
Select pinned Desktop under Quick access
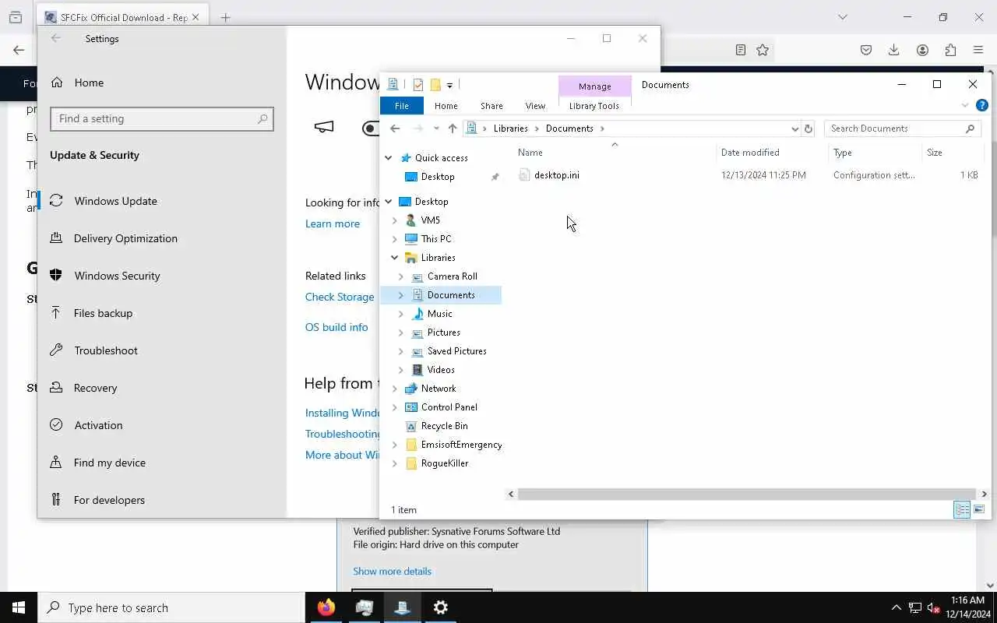(x=438, y=177)
